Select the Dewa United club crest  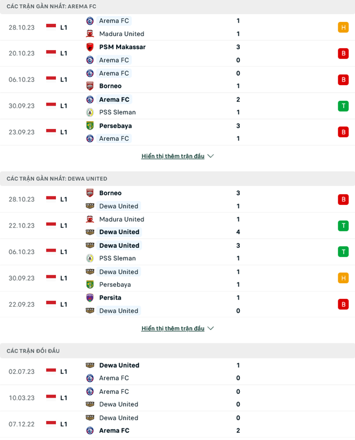[x=90, y=206]
